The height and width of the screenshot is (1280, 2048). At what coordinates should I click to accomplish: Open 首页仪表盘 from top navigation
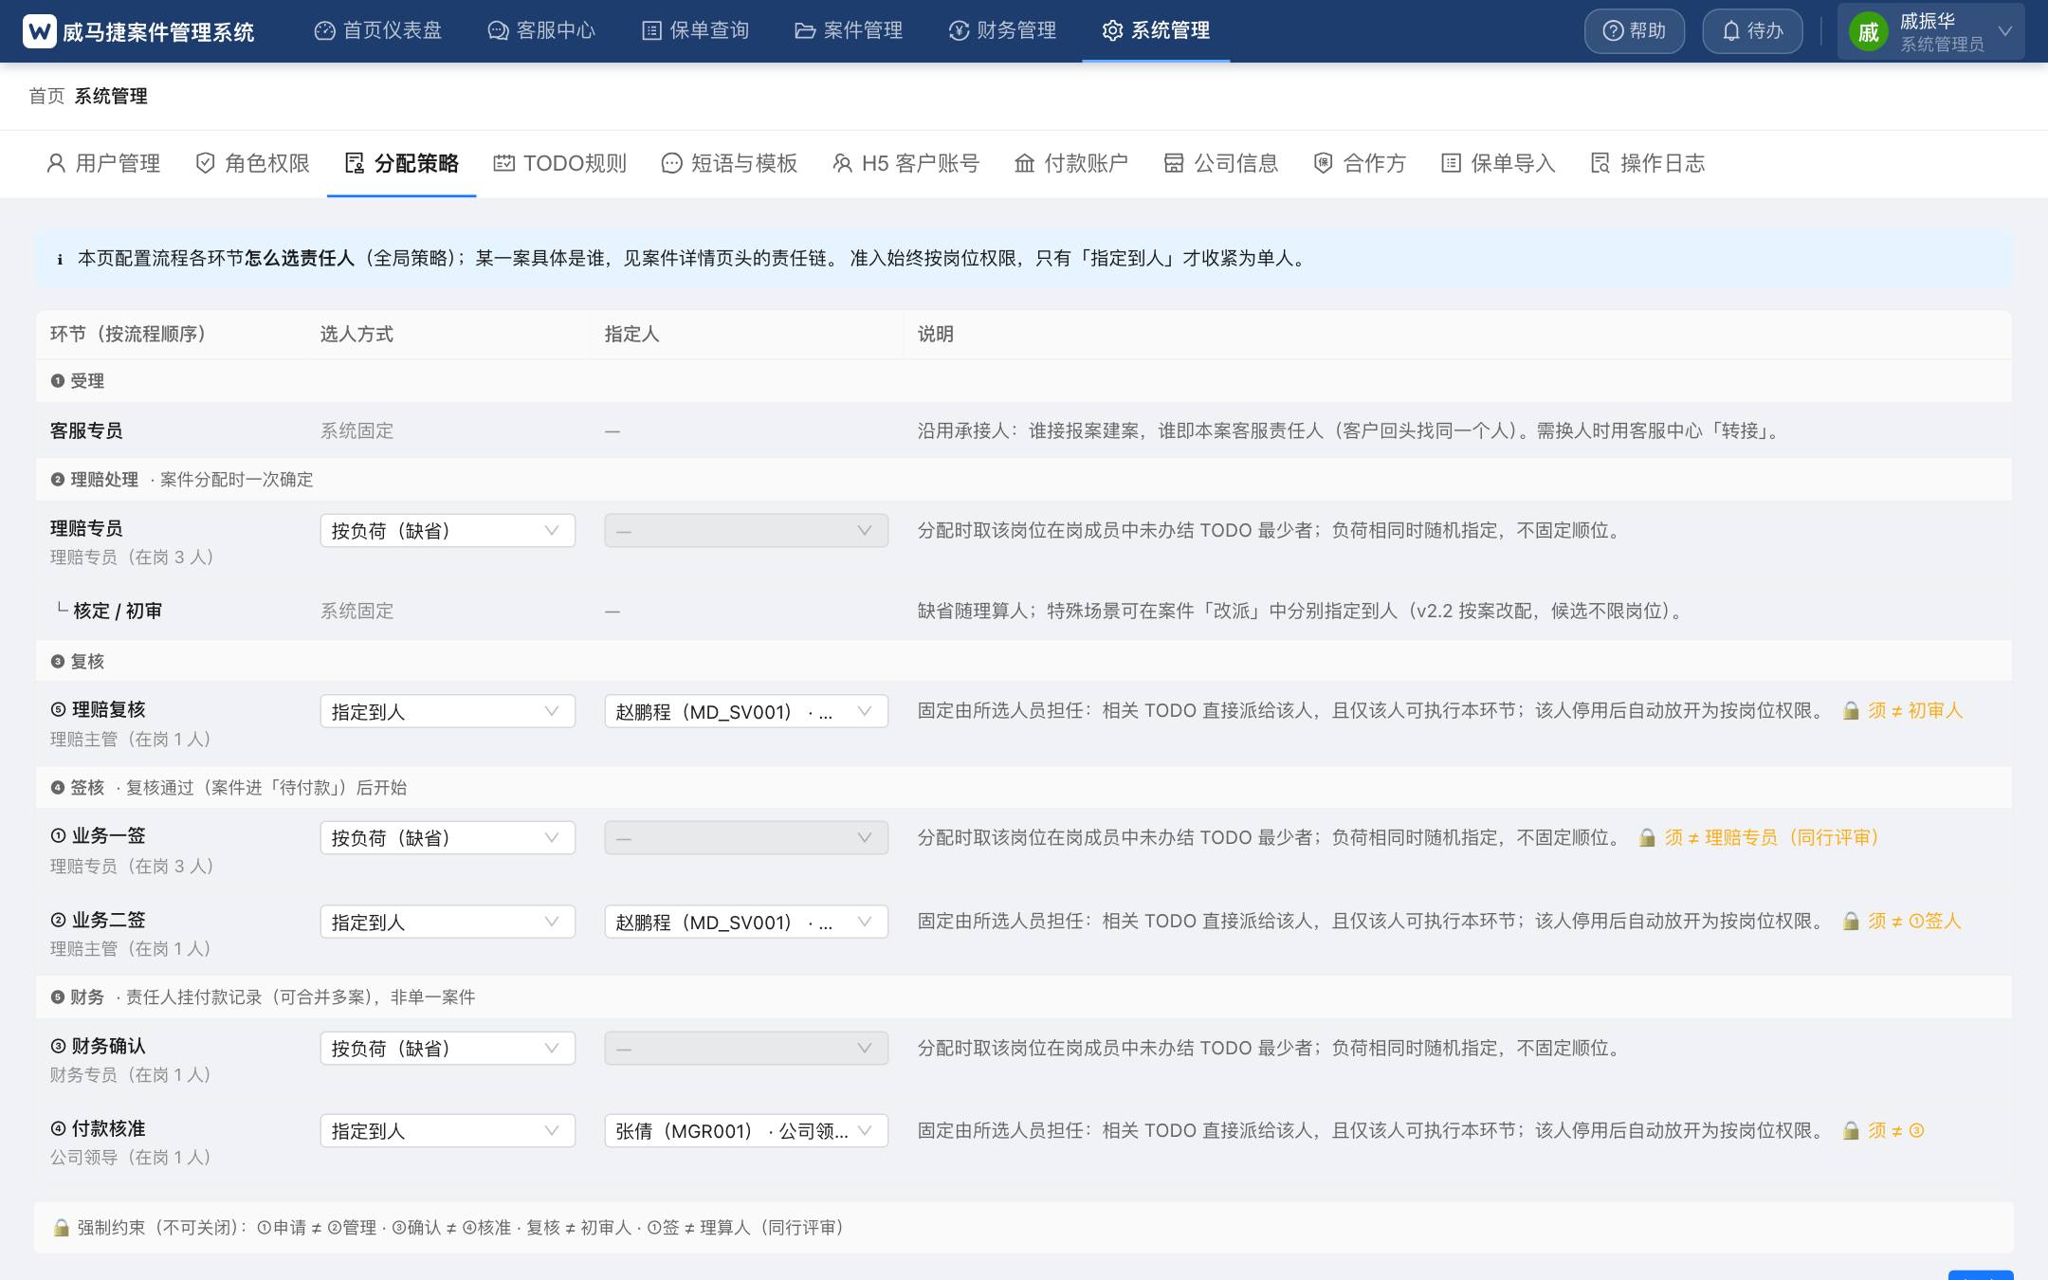click(378, 30)
